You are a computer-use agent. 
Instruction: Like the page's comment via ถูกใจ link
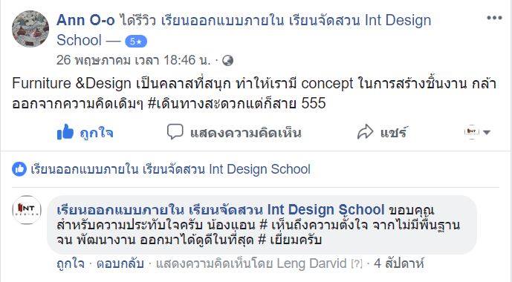click(70, 263)
